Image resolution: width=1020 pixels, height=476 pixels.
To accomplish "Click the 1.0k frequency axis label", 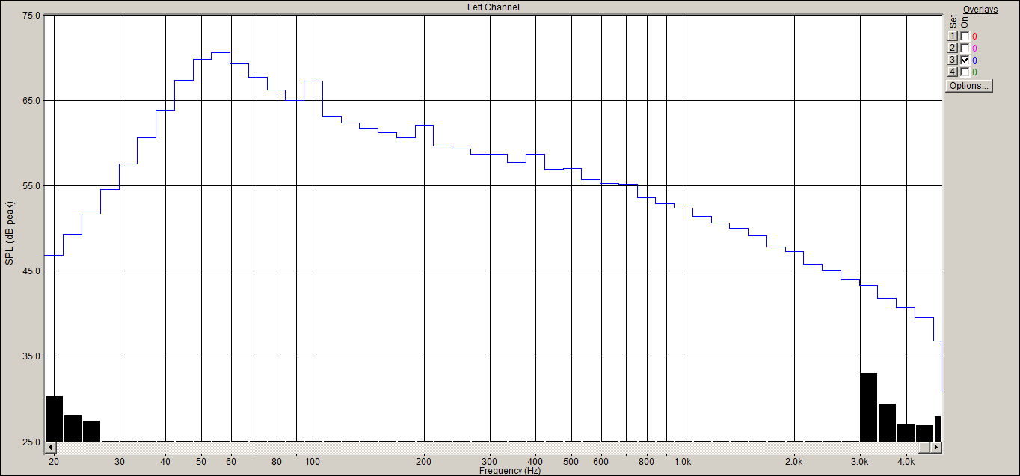I will point(683,462).
